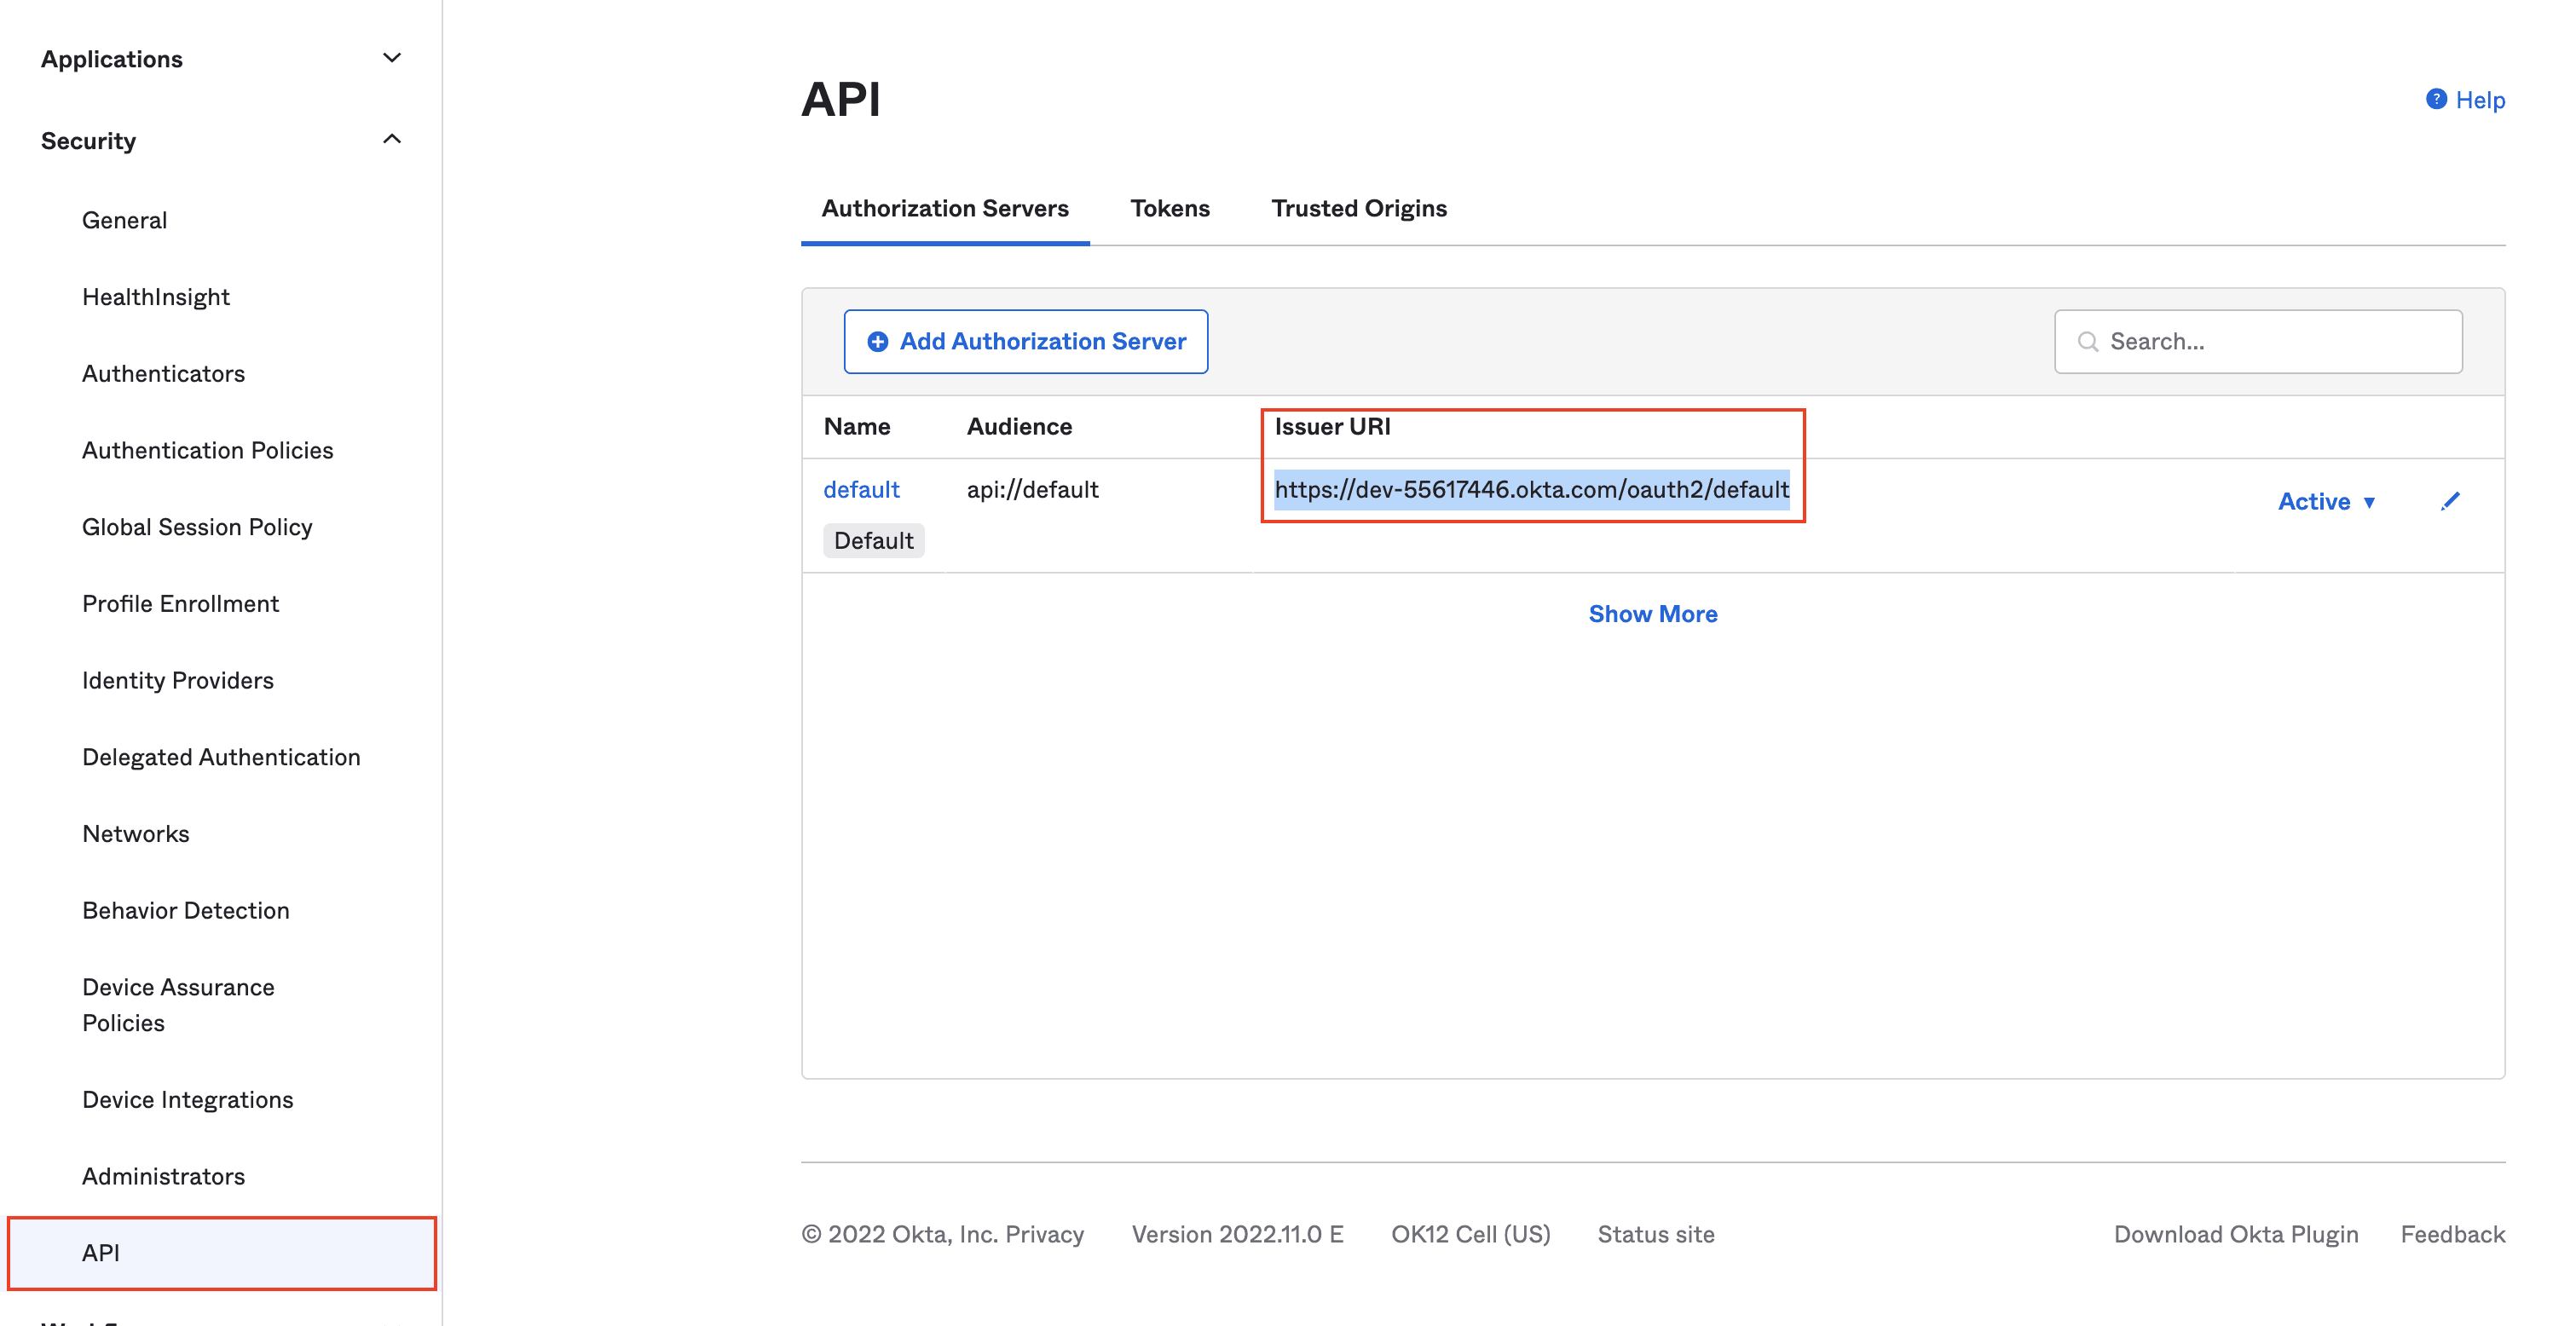Click the plus icon on Add Authorization Server
Viewport: 2576px width, 1326px height.
coord(877,342)
